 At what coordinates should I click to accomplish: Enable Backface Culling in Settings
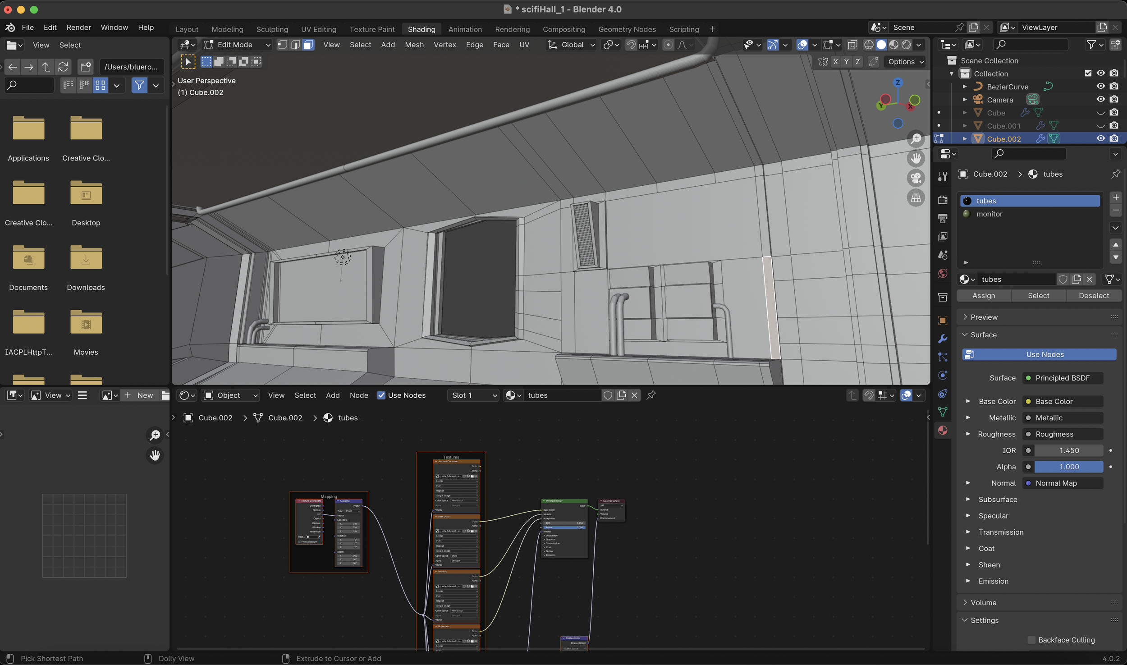coord(1032,640)
